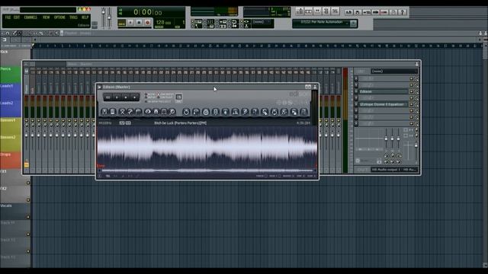The width and height of the screenshot is (488, 274).
Task: Open the Piano Roll view icon
Action: point(317,11)
